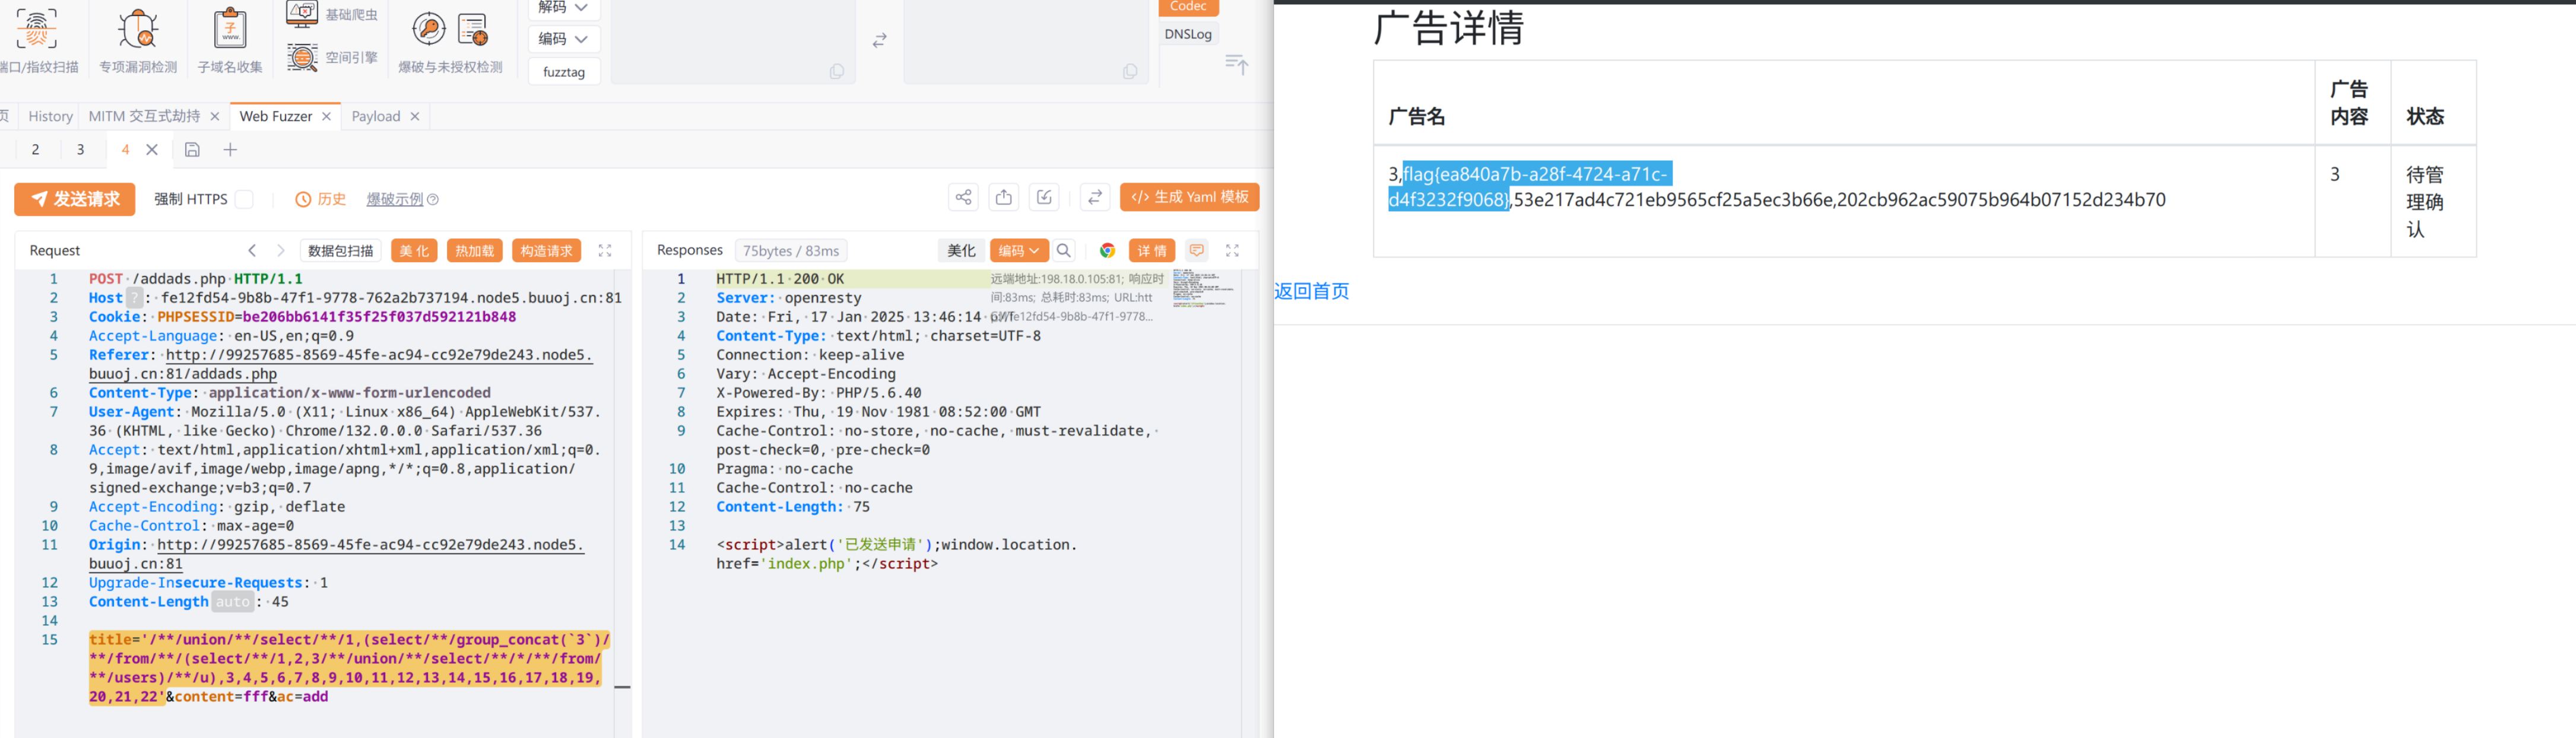Screen dimensions: 2576x738
Task: Swap the codec input and output
Action: (880, 40)
